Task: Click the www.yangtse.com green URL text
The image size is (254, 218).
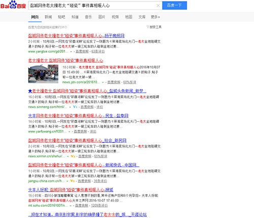Action: [x=48, y=51]
